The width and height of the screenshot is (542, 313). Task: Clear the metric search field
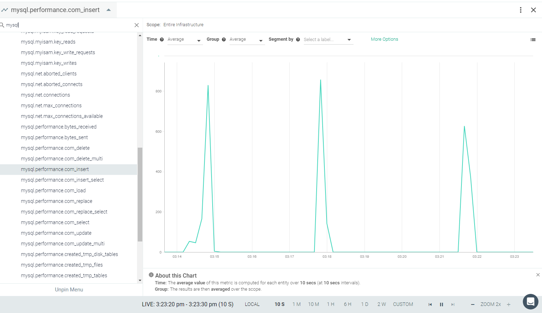coord(137,25)
